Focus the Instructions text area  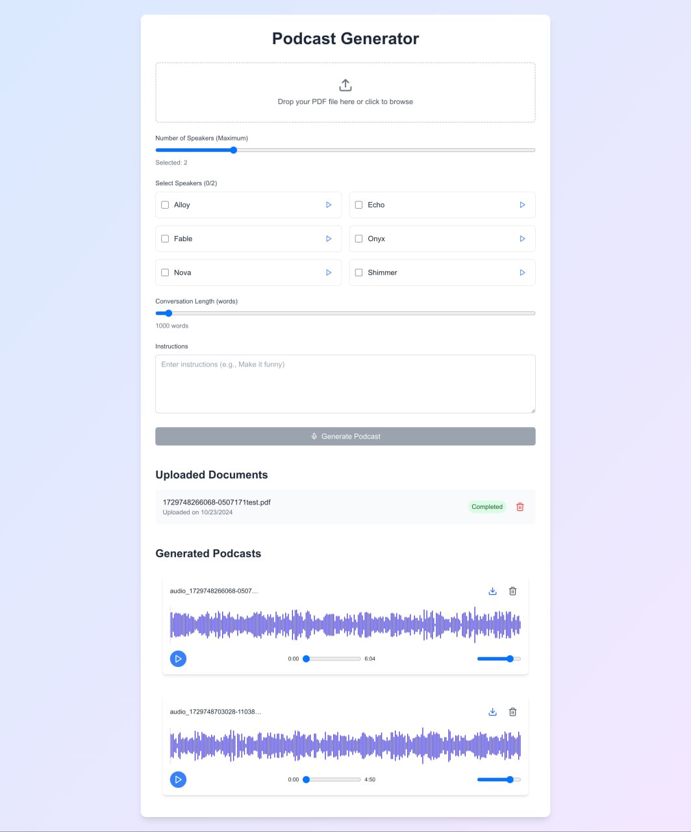345,383
